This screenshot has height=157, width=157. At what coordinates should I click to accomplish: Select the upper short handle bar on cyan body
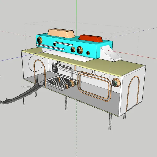(x=64, y=44)
